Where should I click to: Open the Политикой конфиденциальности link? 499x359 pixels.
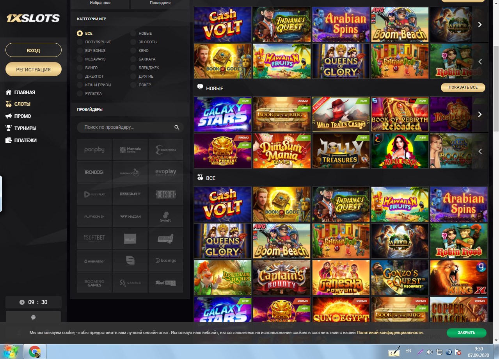(x=390, y=332)
